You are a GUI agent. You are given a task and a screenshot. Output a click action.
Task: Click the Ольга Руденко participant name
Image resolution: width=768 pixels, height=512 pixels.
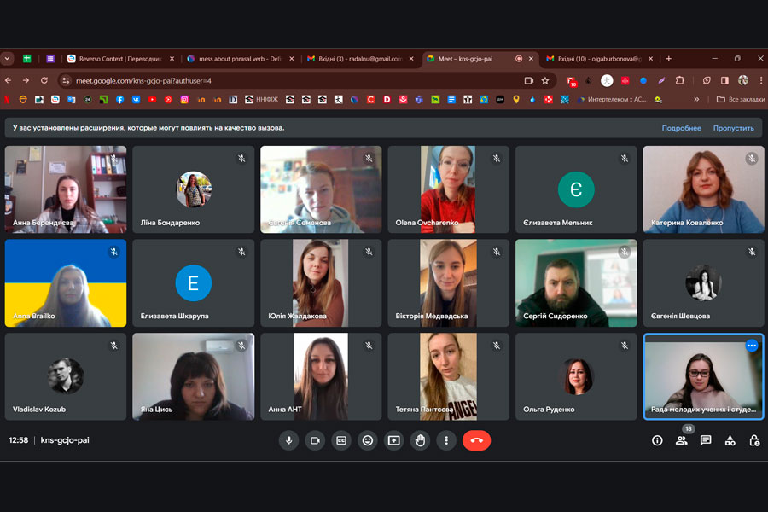pos(549,410)
